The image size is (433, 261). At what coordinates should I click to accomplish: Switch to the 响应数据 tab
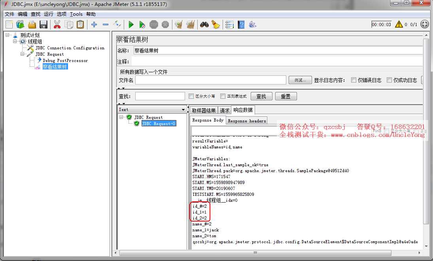click(243, 110)
